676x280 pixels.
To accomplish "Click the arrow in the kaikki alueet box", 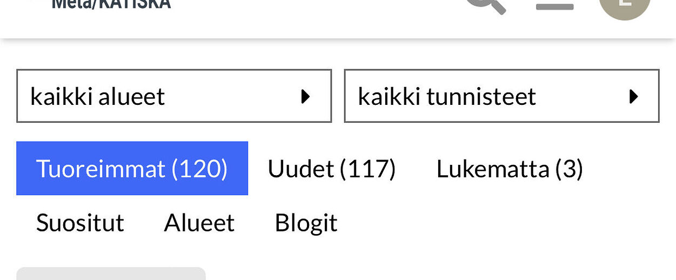I will pyautogui.click(x=305, y=97).
